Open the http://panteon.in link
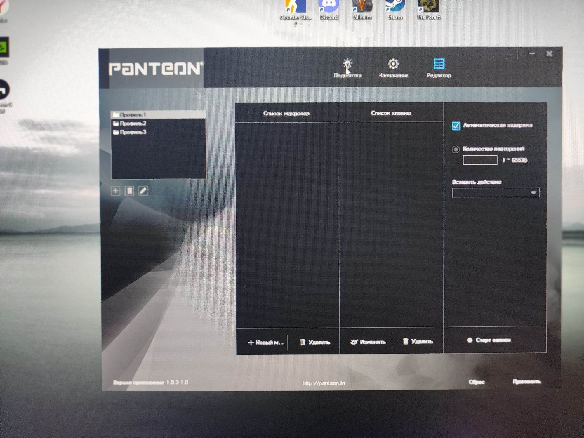 tap(324, 383)
